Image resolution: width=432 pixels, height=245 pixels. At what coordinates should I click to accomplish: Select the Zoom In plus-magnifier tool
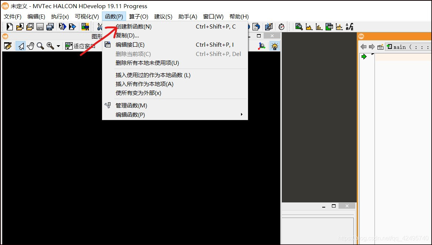pos(50,46)
